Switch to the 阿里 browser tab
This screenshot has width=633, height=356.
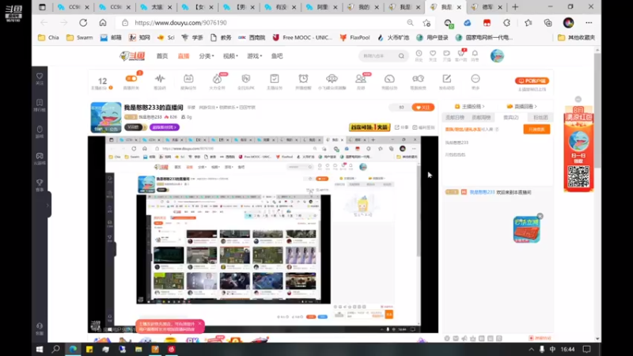pyautogui.click(x=322, y=7)
